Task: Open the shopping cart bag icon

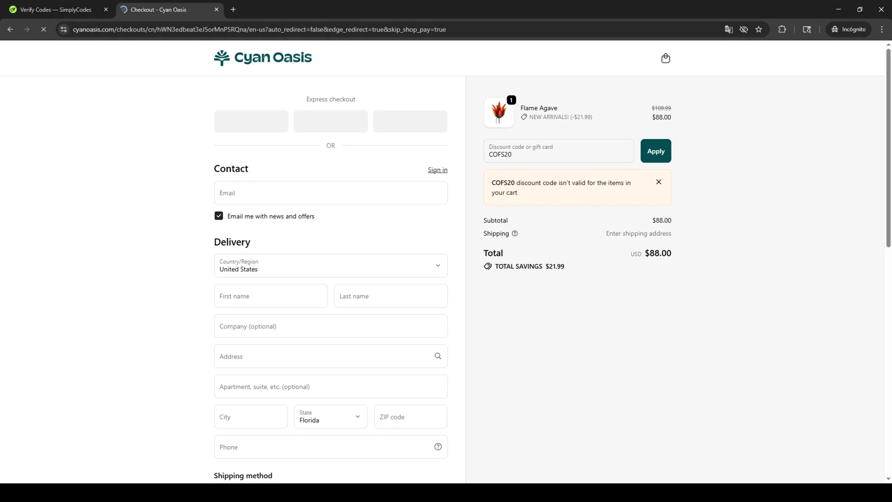Action: click(665, 58)
